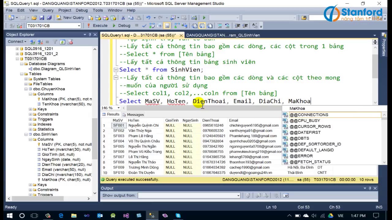Click the Save All icon
392x220 pixels.
coord(49,18)
